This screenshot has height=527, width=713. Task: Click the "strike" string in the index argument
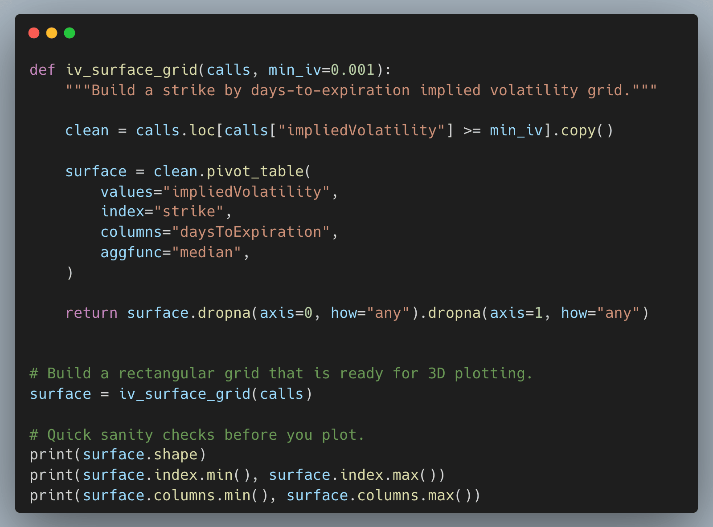pos(189,211)
